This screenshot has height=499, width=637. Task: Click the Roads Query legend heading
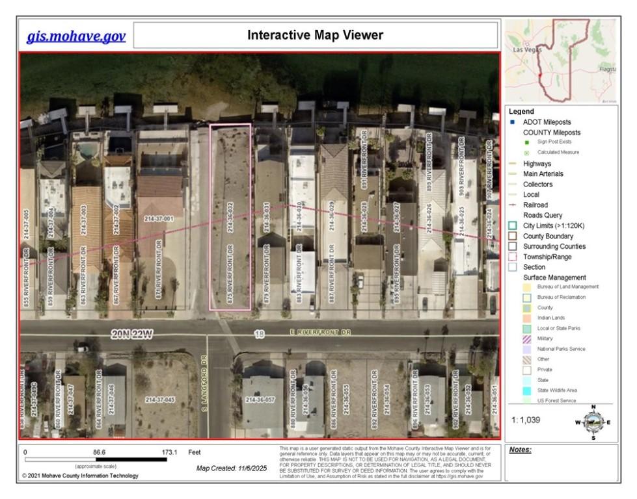(543, 216)
